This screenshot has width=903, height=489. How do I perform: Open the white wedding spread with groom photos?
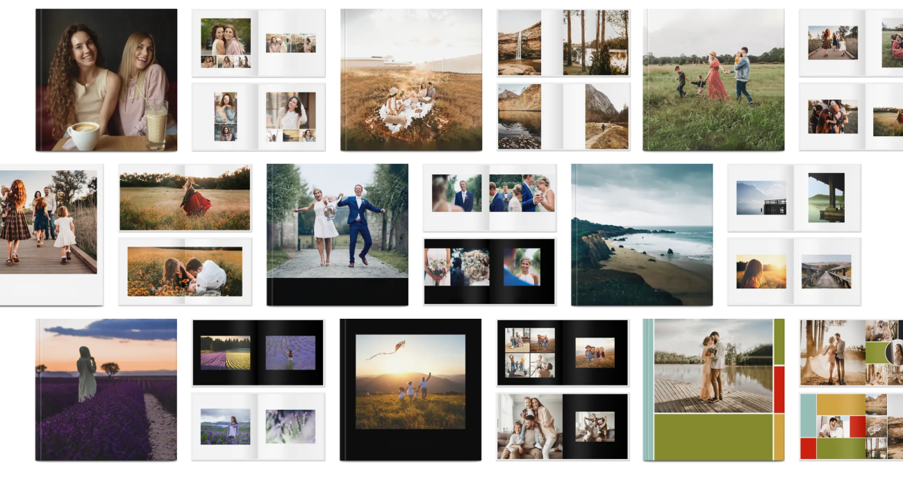click(490, 198)
